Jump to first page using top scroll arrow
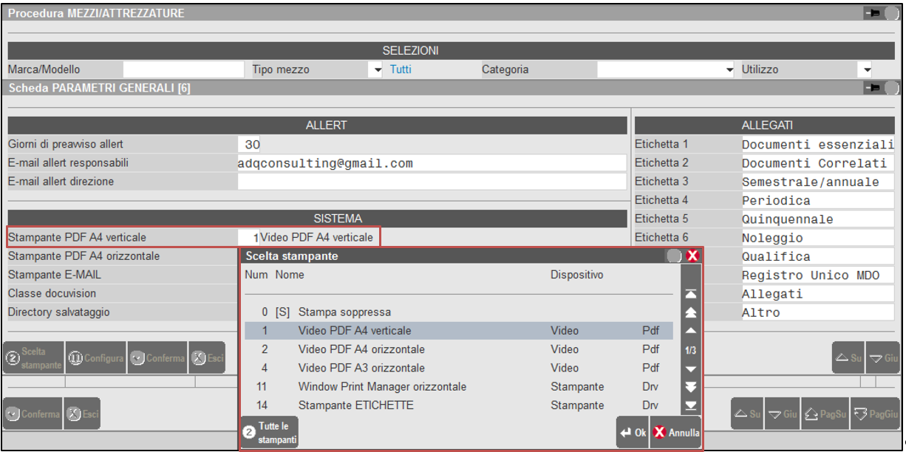This screenshot has height=452, width=906. (690, 295)
